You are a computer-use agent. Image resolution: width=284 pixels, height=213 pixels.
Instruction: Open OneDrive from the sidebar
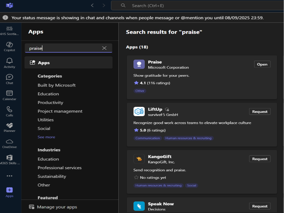coord(9,144)
